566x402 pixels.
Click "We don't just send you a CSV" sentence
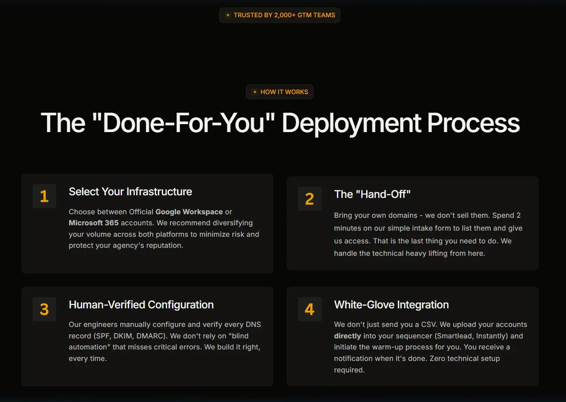[386, 324]
